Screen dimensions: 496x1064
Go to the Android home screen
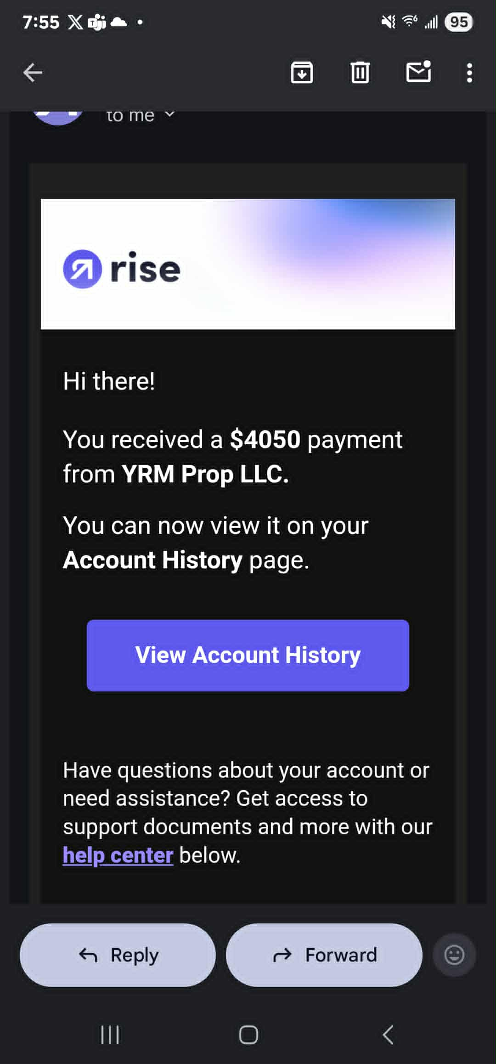248,1035
